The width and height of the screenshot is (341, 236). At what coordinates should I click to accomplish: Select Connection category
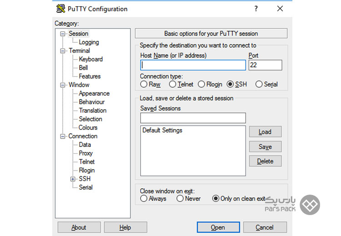point(83,136)
